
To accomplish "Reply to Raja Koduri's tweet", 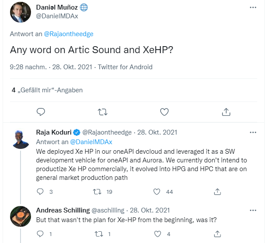I will click(x=41, y=192).
